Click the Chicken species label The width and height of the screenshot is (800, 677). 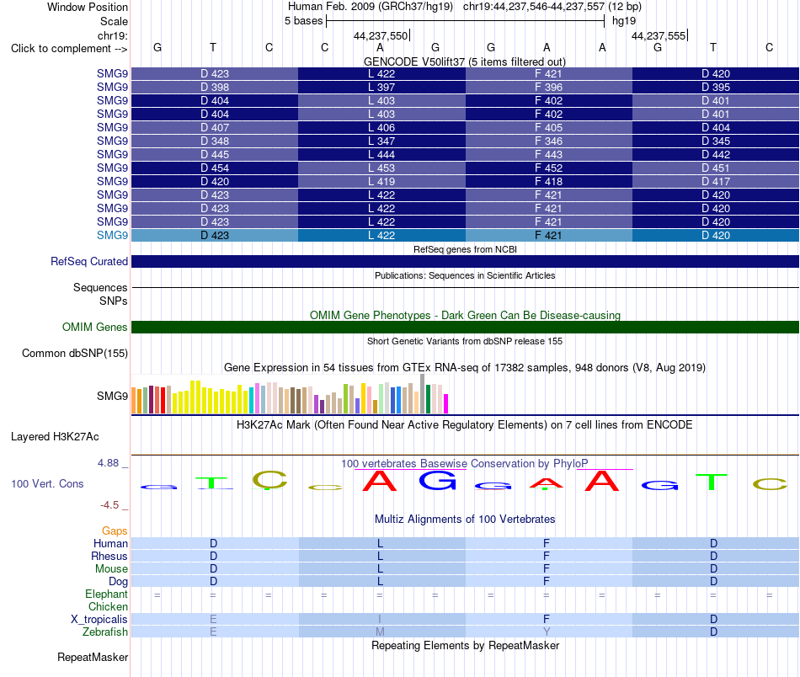click(x=108, y=606)
